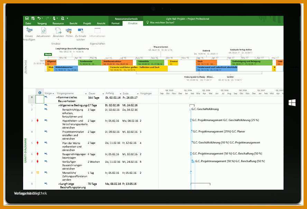Screen dimensions: 307x209
Task: Switch to the Projekt ribbon tab
Action: pyautogui.click(x=87, y=23)
